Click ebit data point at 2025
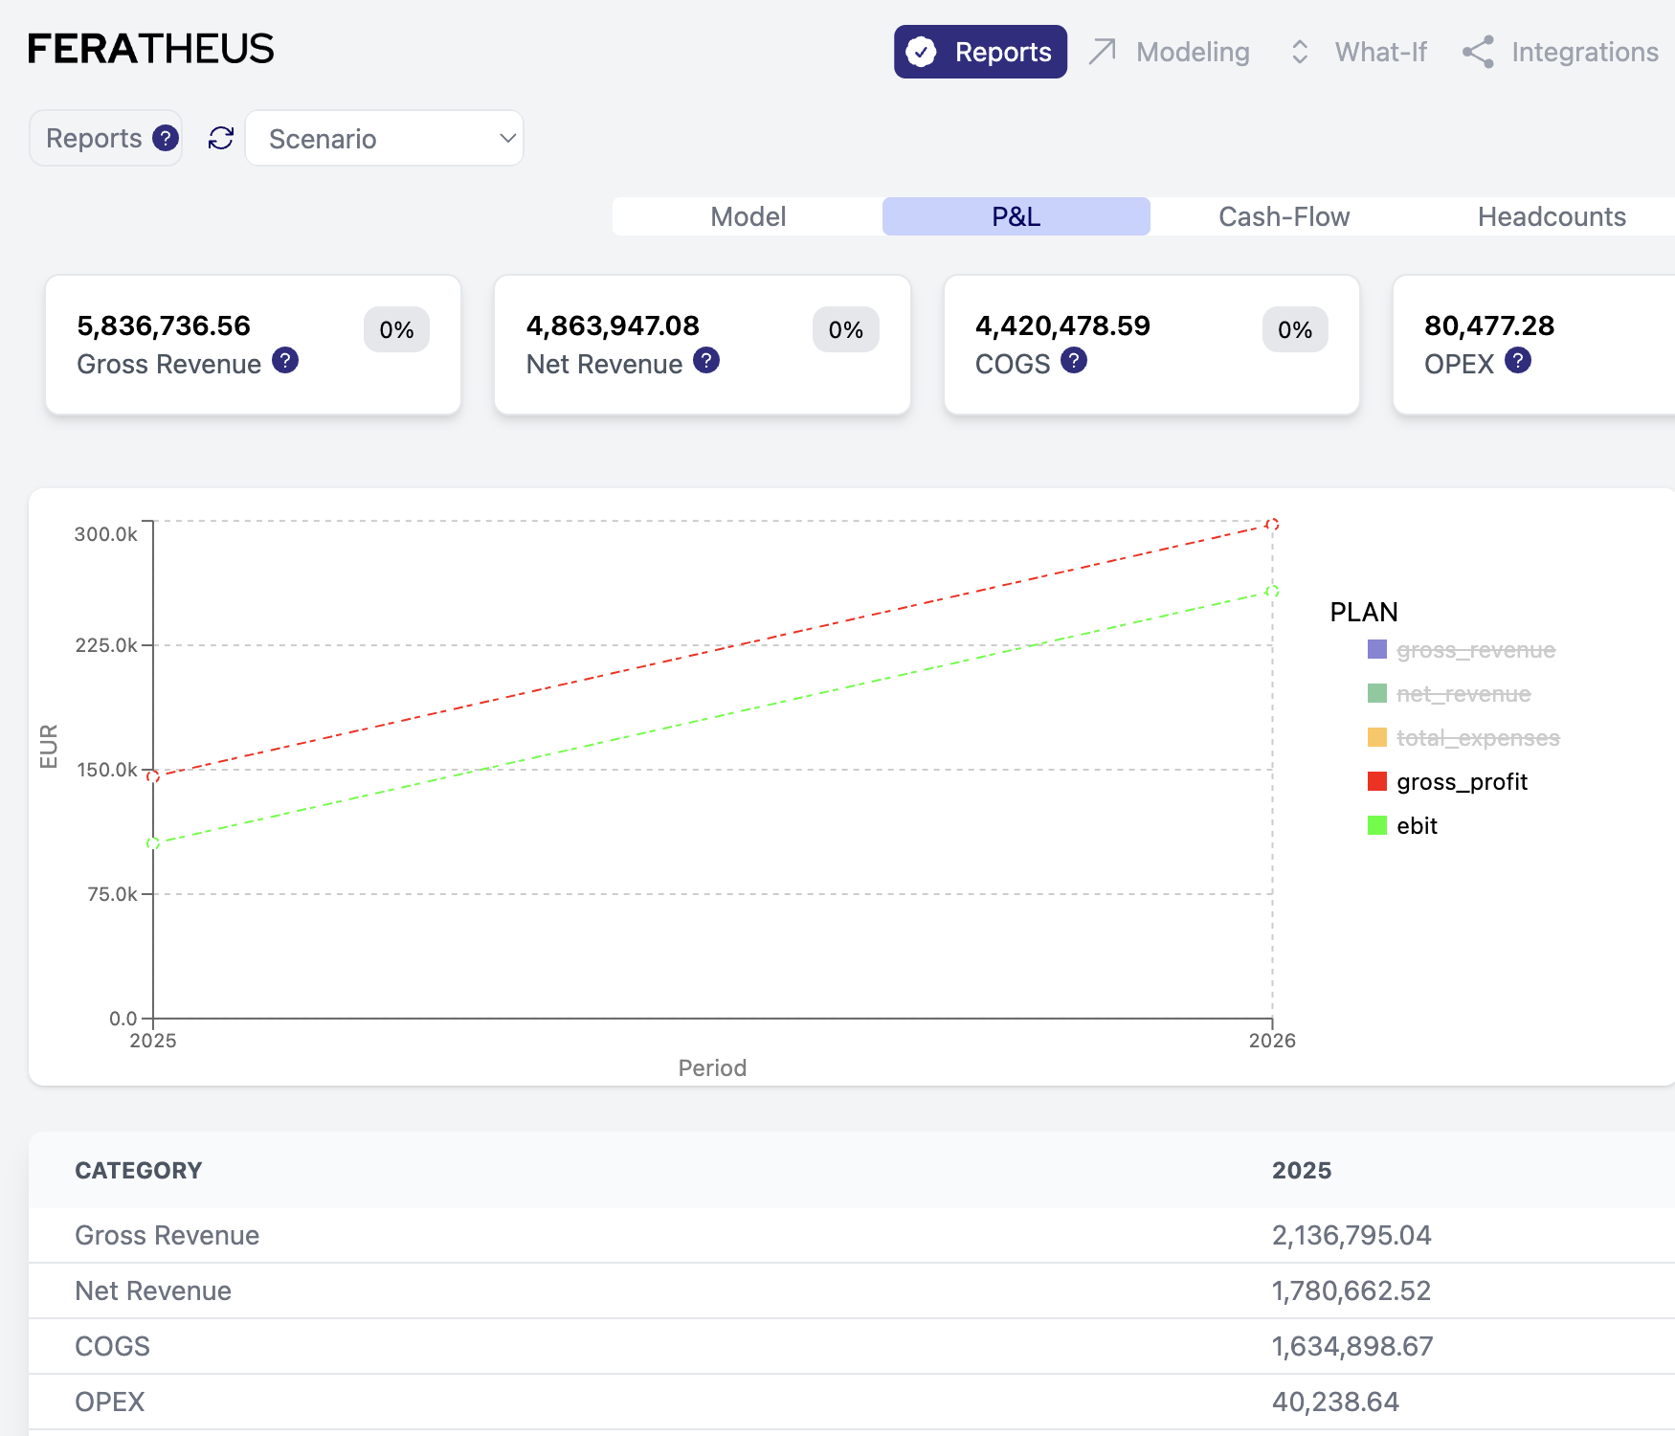This screenshot has width=1675, height=1436. (x=153, y=843)
